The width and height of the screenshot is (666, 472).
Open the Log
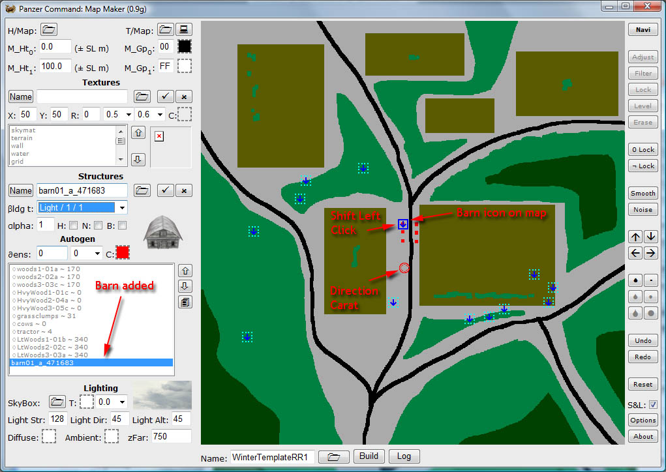(404, 456)
